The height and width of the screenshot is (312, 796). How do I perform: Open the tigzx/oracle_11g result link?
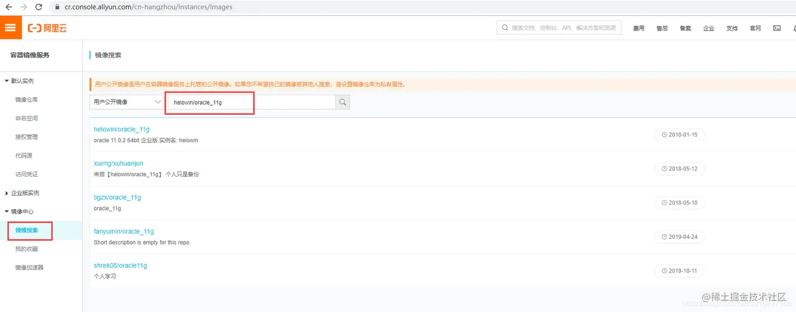(x=117, y=198)
